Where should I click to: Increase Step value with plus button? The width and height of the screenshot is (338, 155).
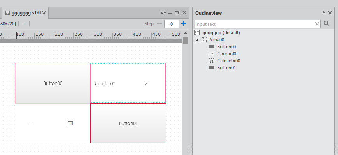point(184,23)
